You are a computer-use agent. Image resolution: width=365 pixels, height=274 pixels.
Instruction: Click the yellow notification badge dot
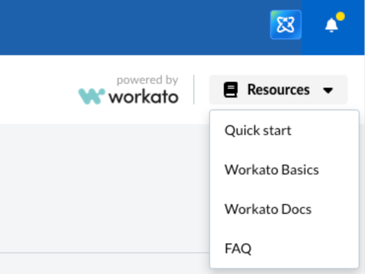click(340, 17)
